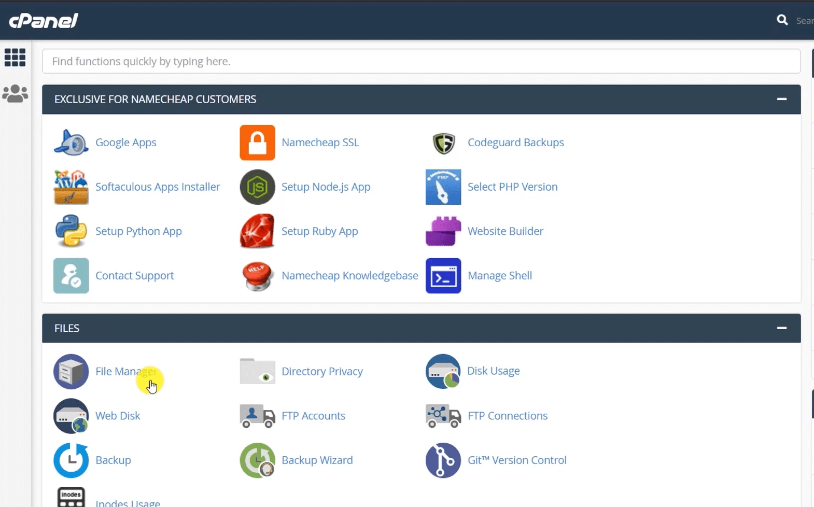814x507 pixels.
Task: Click the File Manager icon
Action: [71, 372]
